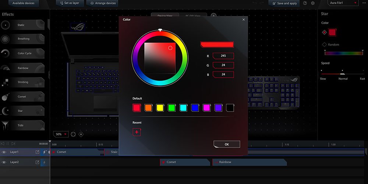Screen dimensions: 368x184
Task: Click the edit icon on Layer1
Action: point(37,152)
